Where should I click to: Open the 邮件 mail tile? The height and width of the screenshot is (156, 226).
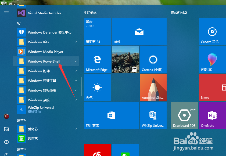139,32
